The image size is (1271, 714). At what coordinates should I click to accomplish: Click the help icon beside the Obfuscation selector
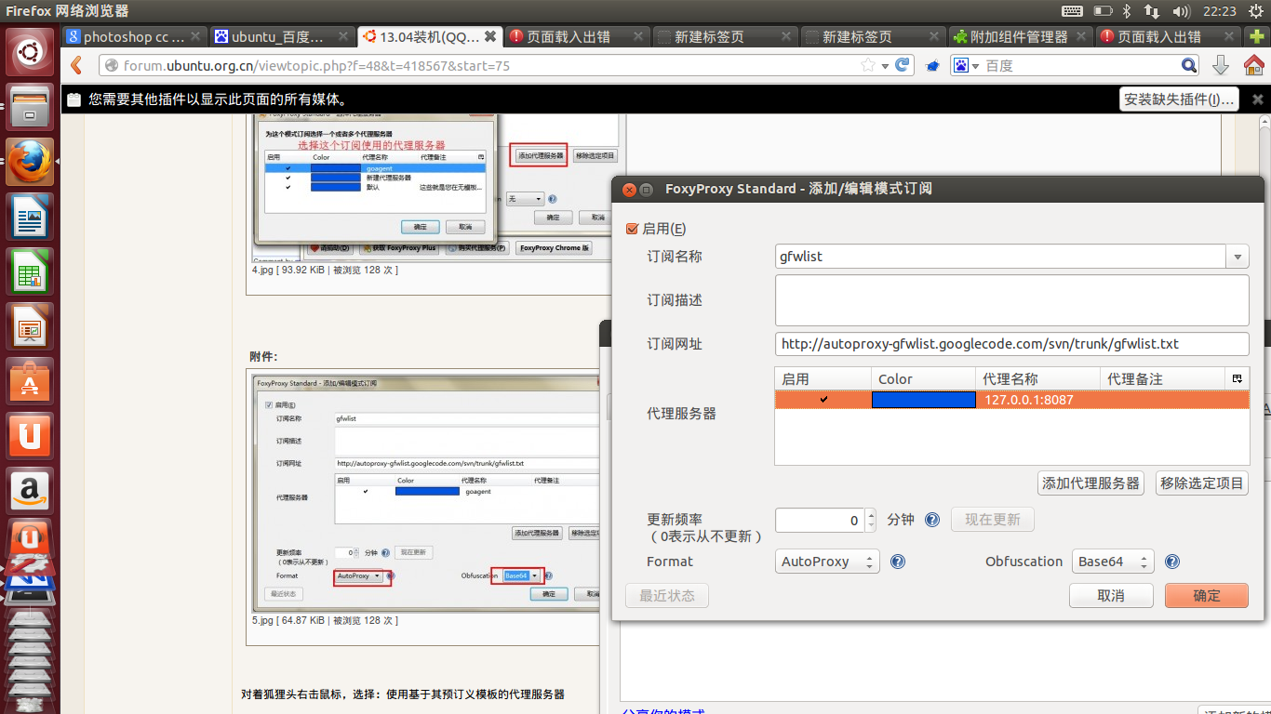click(1172, 562)
